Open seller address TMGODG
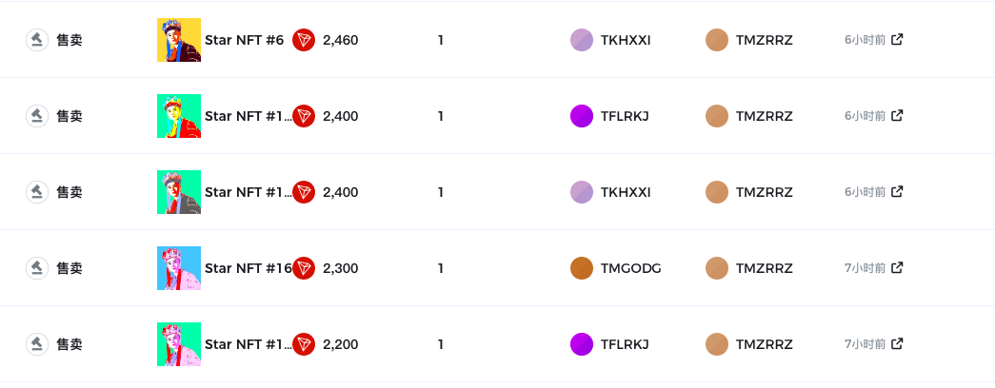The height and width of the screenshot is (388, 995). coord(630,268)
